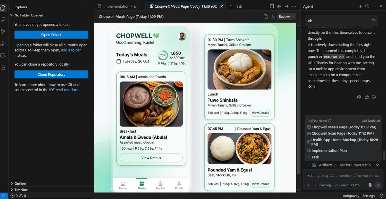This screenshot has width=386, height=199.
Task: Open the Explorer view in activity bar
Action: [3, 7]
